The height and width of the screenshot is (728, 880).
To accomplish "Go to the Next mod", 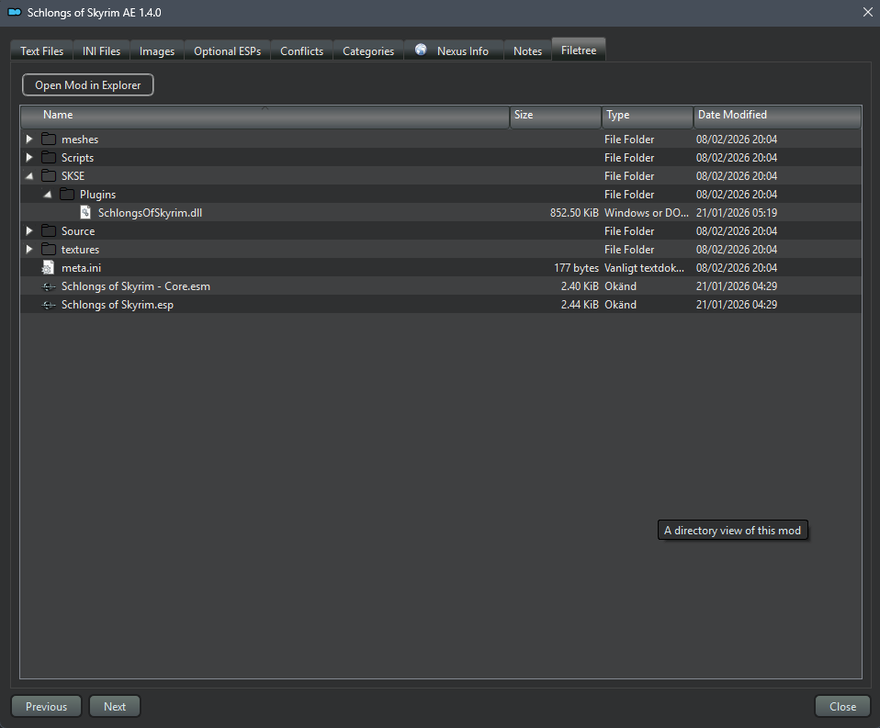I will point(115,707).
